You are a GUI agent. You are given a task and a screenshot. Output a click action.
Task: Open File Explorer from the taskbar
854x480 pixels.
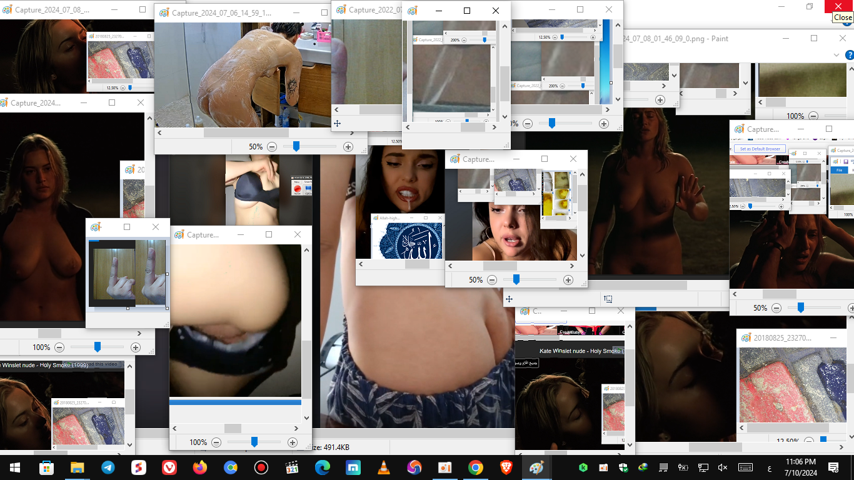coord(77,467)
